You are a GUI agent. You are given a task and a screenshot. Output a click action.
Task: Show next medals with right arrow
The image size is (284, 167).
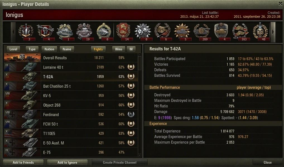[x=273, y=32]
